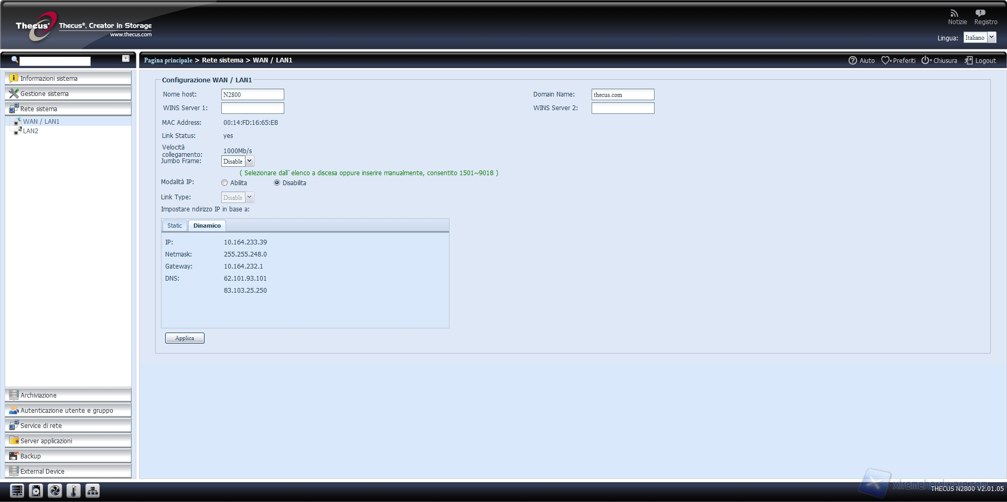The image size is (1007, 502).
Task: Open the Lingua language dropdown
Action: click(x=991, y=38)
